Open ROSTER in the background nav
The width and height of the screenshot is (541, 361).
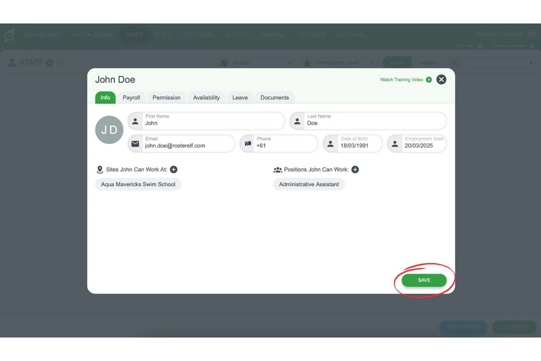coord(237,35)
